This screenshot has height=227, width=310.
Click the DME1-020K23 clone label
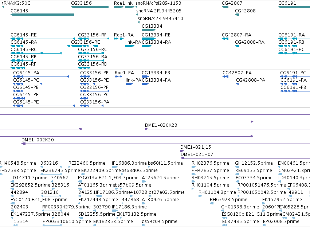[161, 125]
